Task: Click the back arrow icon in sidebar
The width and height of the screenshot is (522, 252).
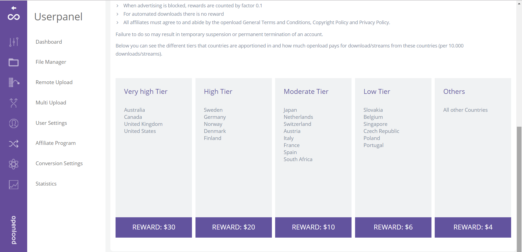Action: (14, 8)
